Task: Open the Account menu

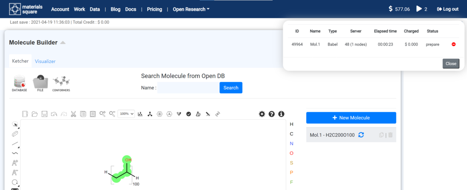Action: (60, 9)
